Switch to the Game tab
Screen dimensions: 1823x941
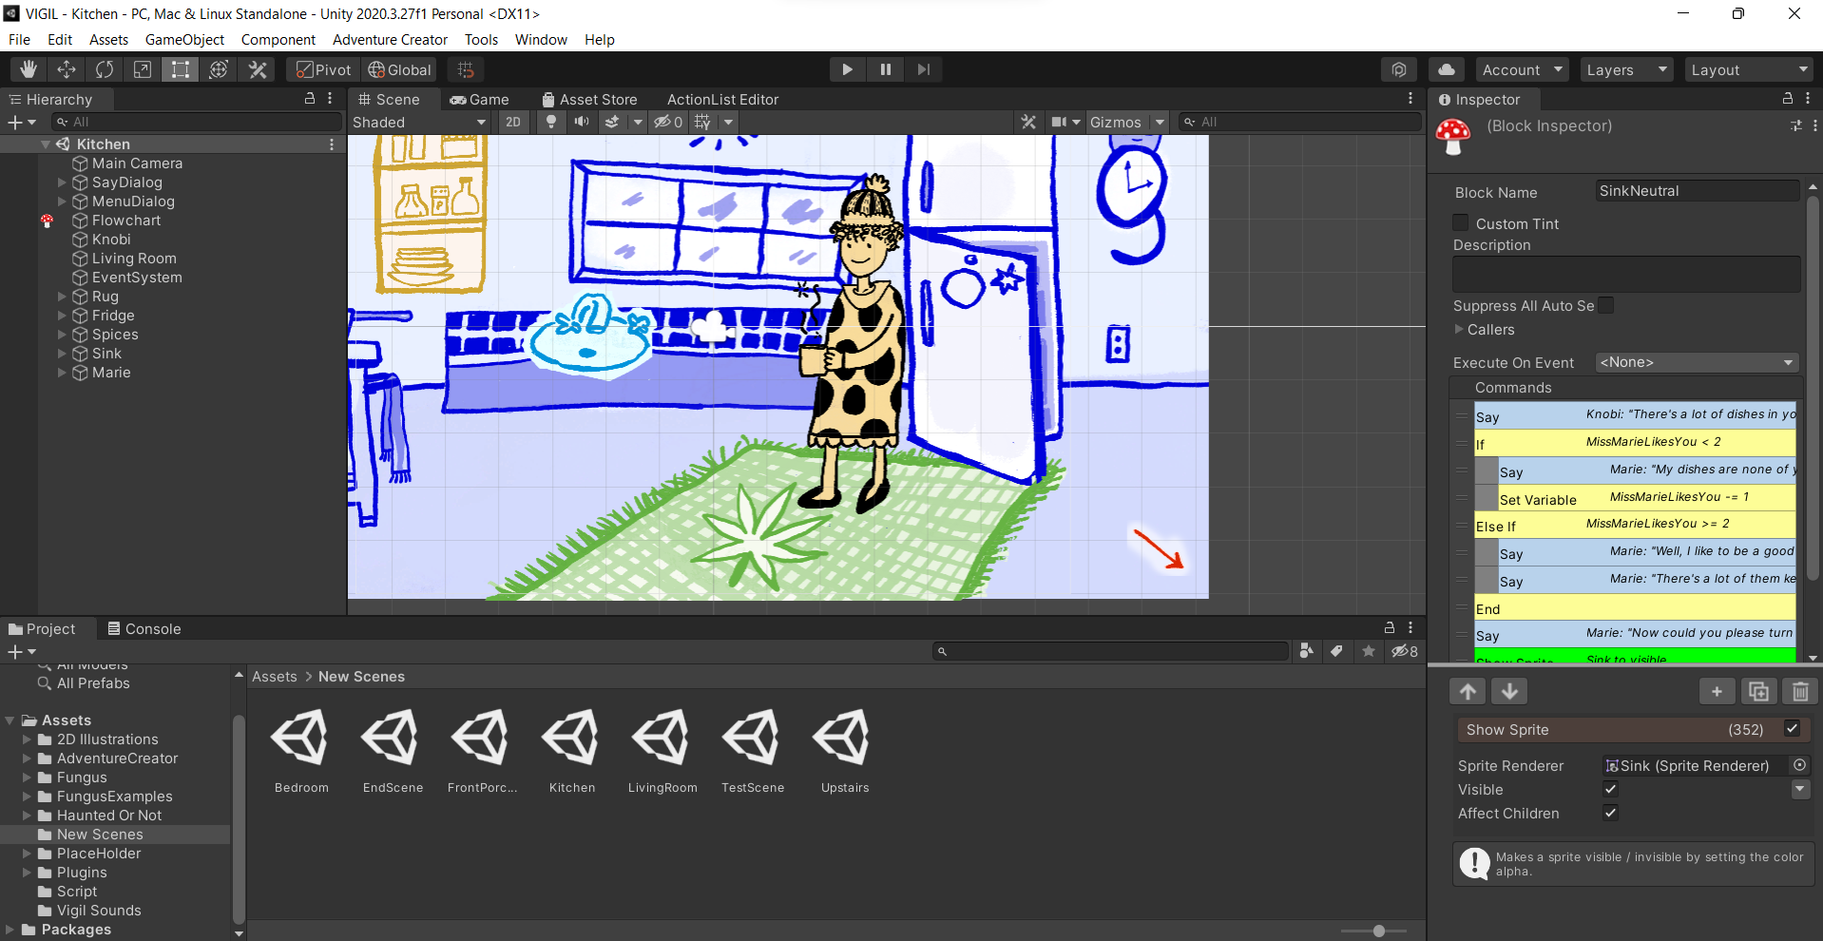click(x=479, y=99)
